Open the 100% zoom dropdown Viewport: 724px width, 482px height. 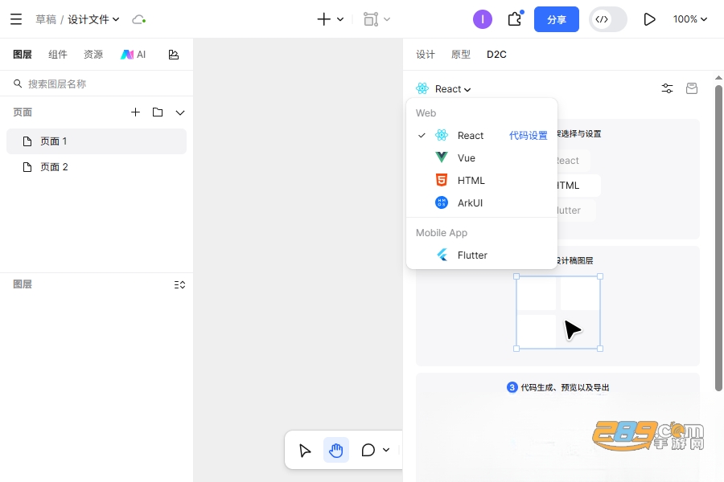tap(690, 19)
